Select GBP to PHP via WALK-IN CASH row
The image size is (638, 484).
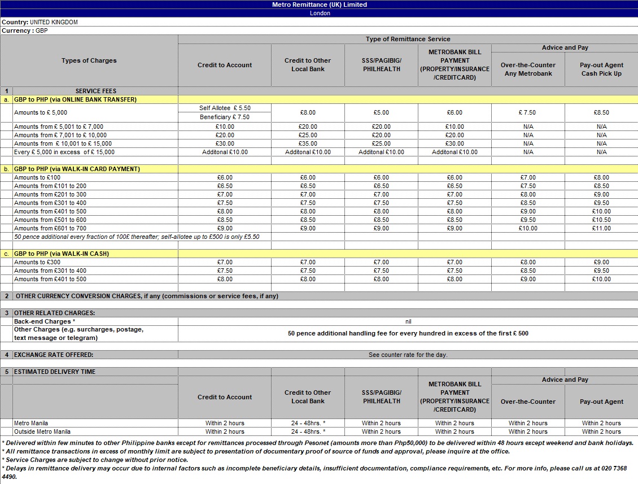coord(62,254)
